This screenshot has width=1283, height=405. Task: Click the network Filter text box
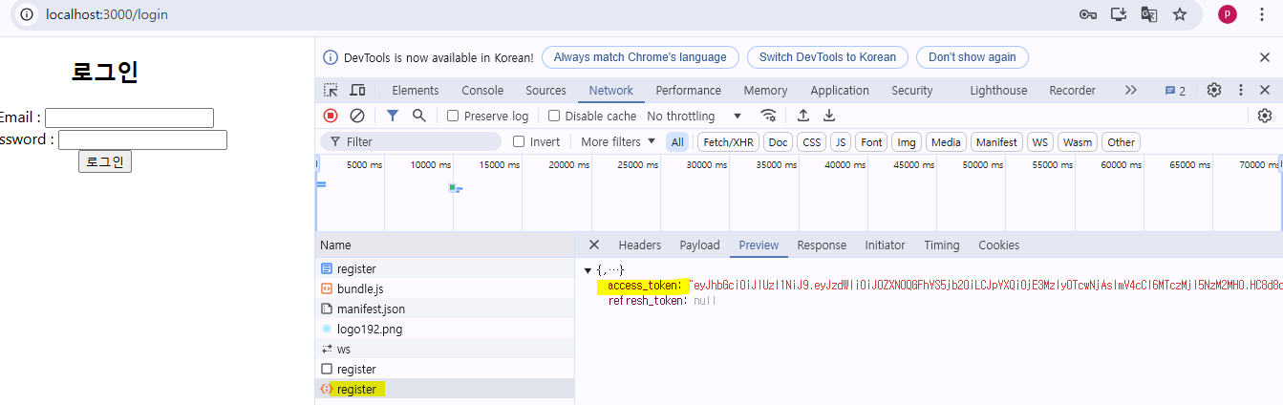pos(411,141)
